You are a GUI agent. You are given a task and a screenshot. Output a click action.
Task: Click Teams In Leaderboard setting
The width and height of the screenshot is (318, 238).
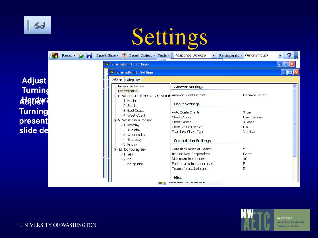coord(190,169)
